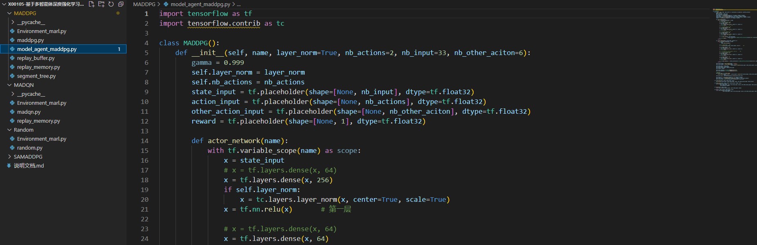
Task: Collapse all folders in explorer
Action: [x=121, y=4]
